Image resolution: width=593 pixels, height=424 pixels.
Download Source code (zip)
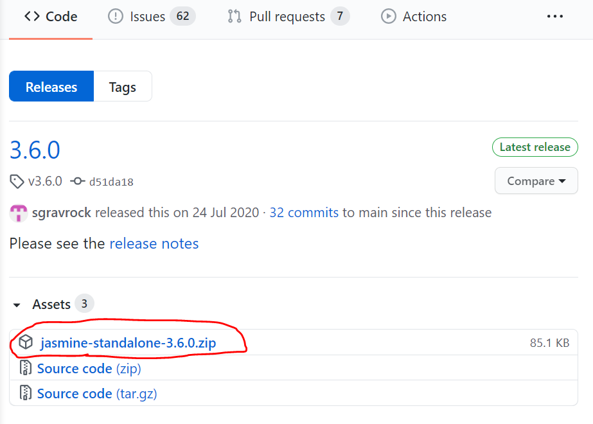click(x=89, y=368)
